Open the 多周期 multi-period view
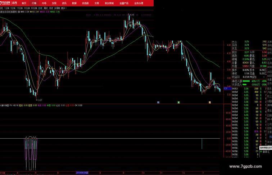The height and width of the screenshot is (175, 272). tap(57, 8)
